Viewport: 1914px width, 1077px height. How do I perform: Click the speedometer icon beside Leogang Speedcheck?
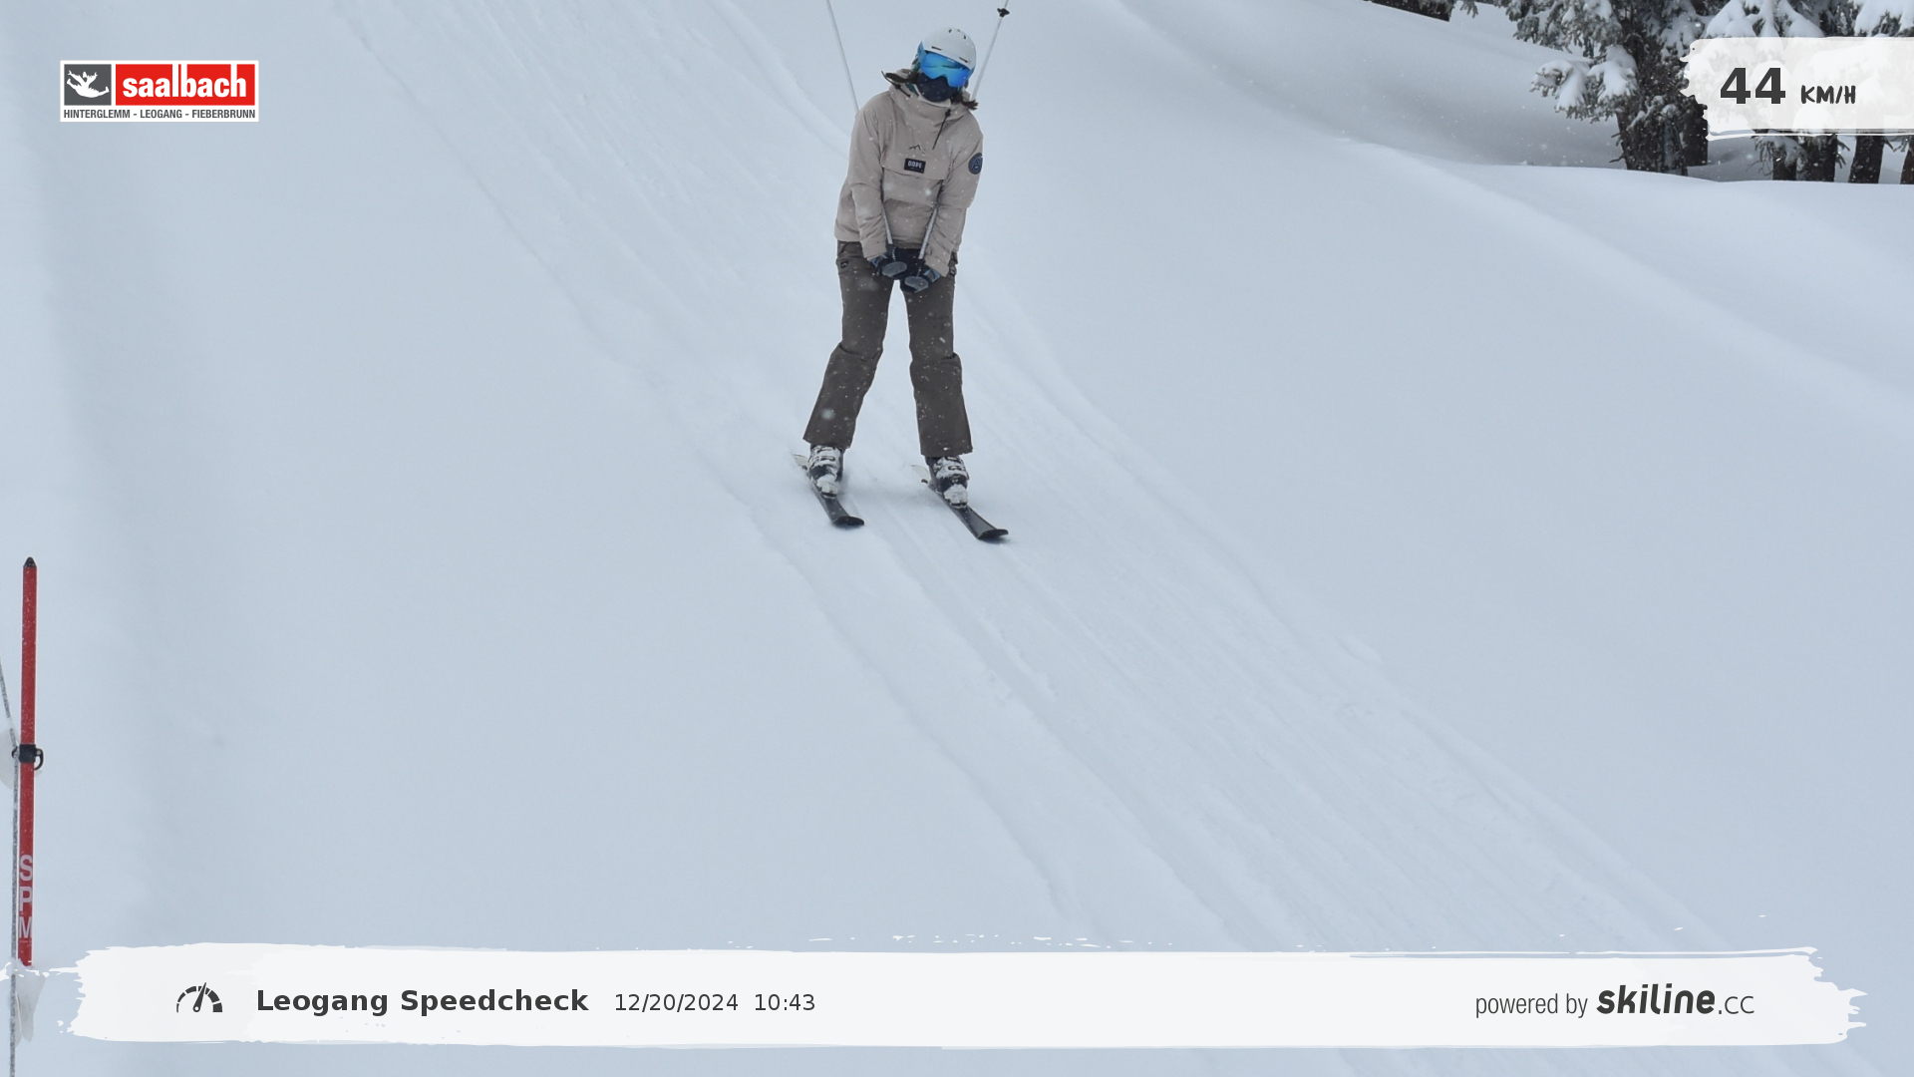(x=199, y=999)
